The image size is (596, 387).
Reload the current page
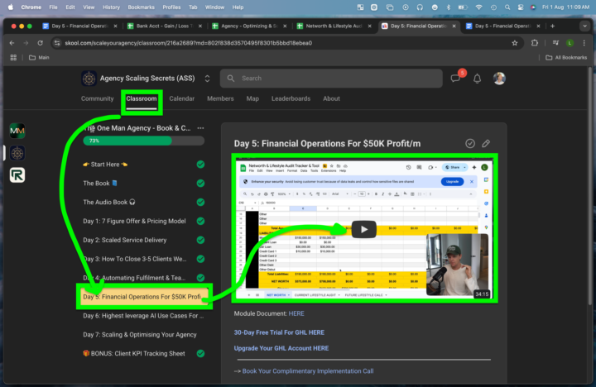(40, 43)
